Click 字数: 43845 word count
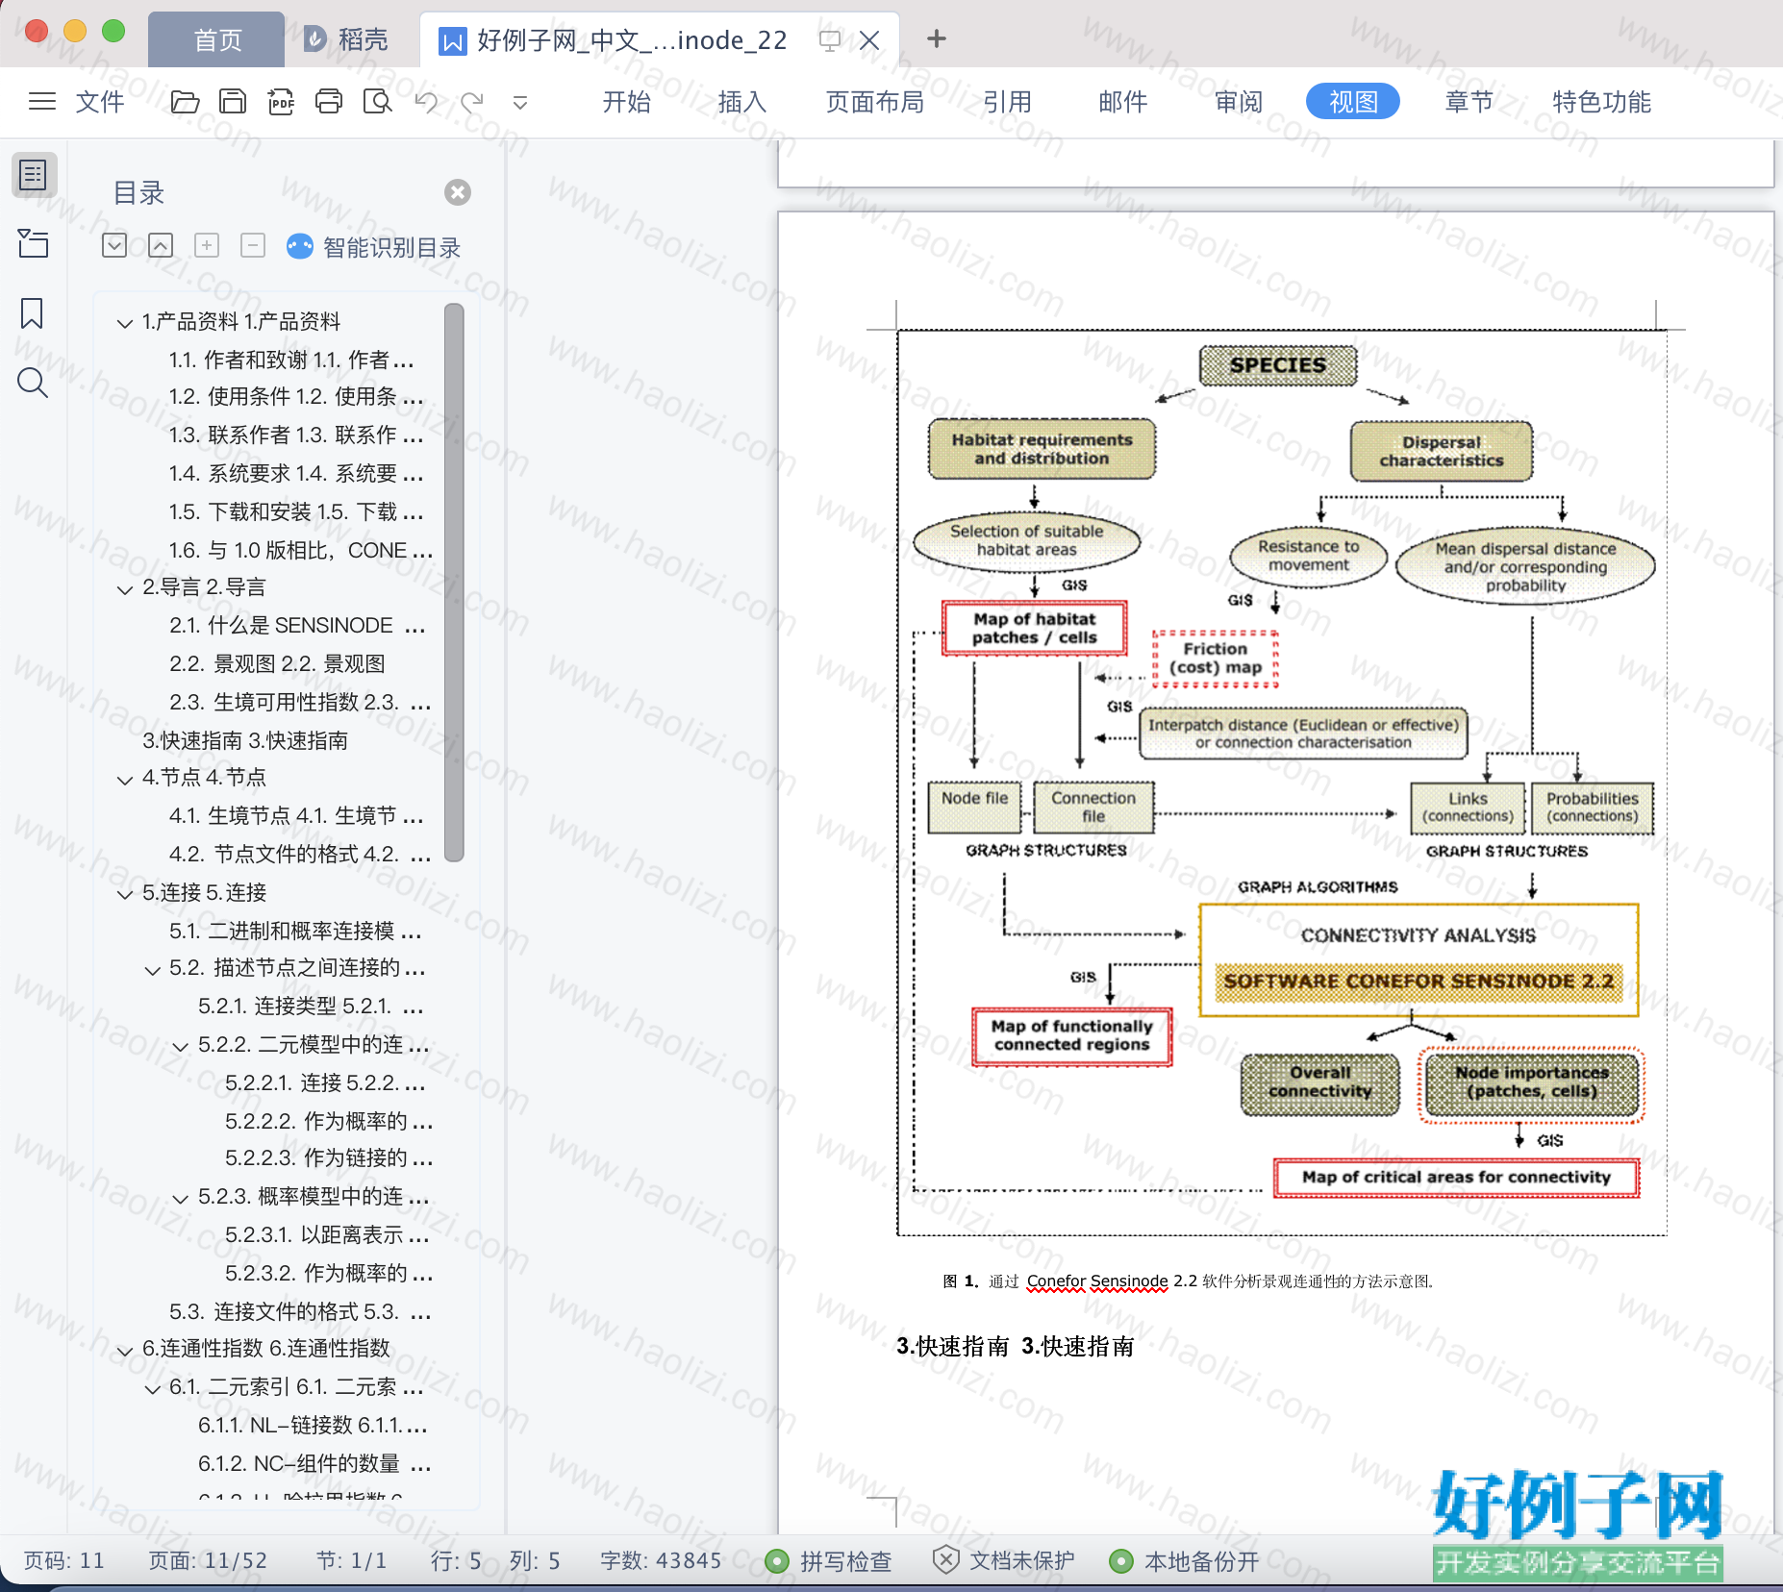The image size is (1783, 1592). click(x=661, y=1560)
